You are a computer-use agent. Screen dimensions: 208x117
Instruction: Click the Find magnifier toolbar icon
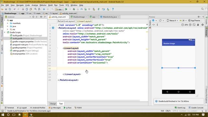[x=35, y=9]
